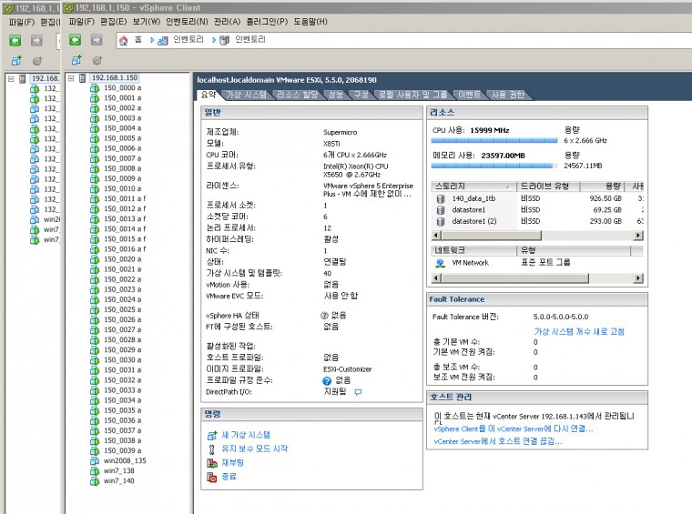Viewport: 692px width, 514px height.
Task: Select the host server icon for 192.168.1.150
Action: (x=82, y=78)
